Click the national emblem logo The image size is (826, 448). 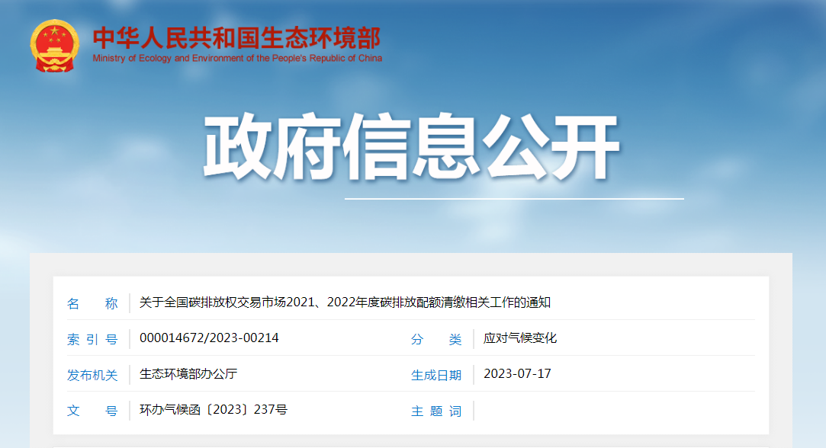[x=54, y=46]
